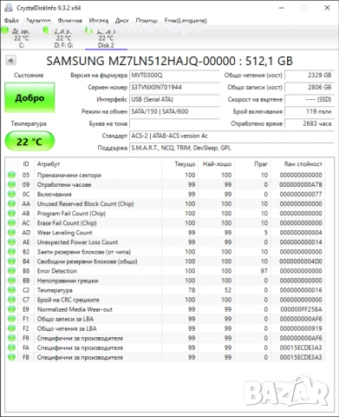Select the Disk 2 tab
The height and width of the screenshot is (417, 339).
pos(106,38)
